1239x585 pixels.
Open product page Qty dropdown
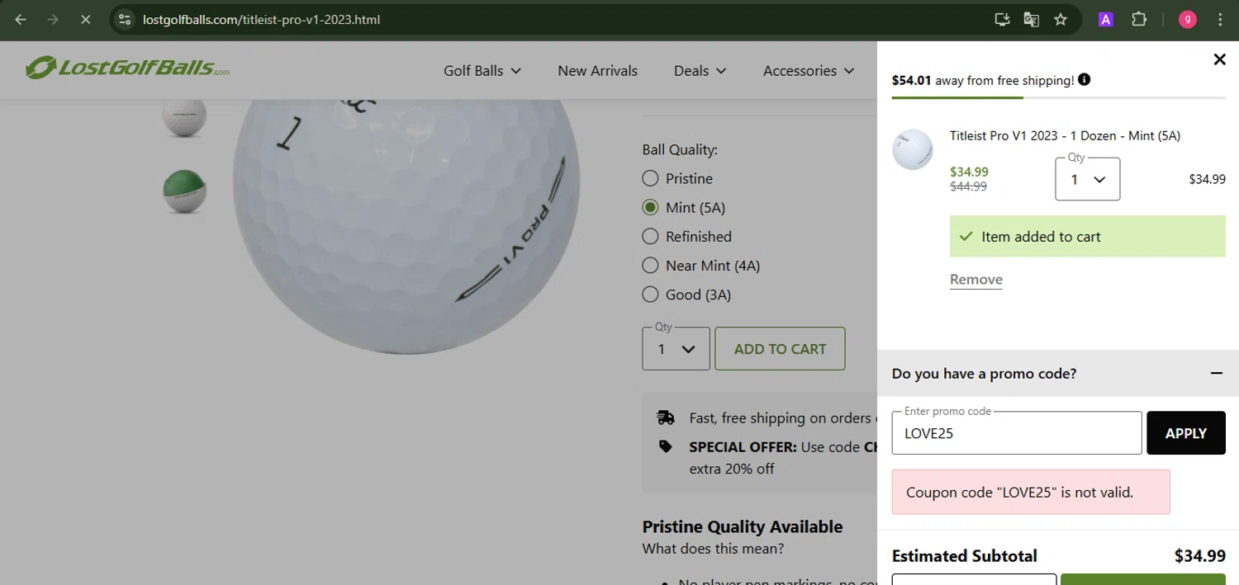coord(676,349)
